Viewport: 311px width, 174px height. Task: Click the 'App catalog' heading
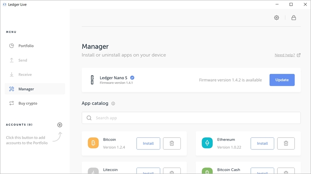(95, 103)
